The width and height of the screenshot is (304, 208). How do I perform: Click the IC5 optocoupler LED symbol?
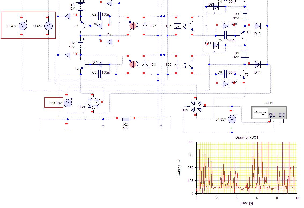(177, 26)
